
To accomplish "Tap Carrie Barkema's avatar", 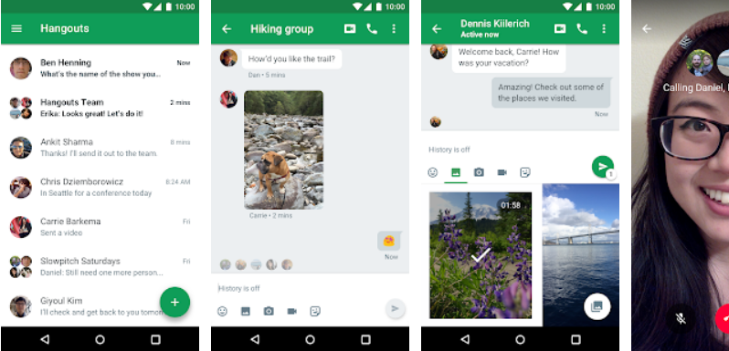I will [21, 227].
